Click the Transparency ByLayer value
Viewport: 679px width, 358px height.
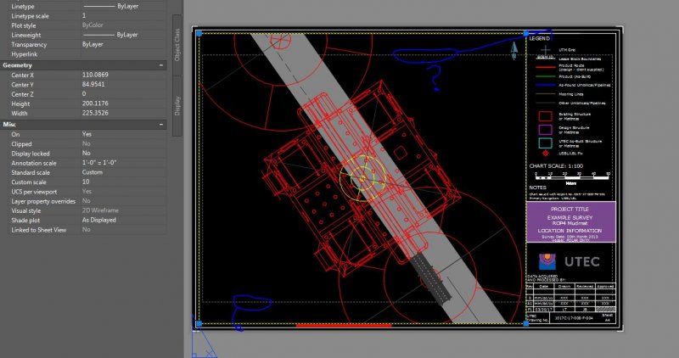[93, 45]
